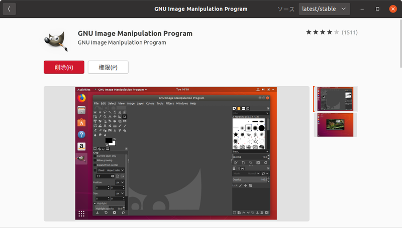Image resolution: width=402 pixels, height=228 pixels.
Task: Click the (1511) review count
Action: [350, 33]
